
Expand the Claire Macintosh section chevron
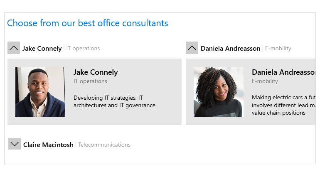(x=15, y=144)
